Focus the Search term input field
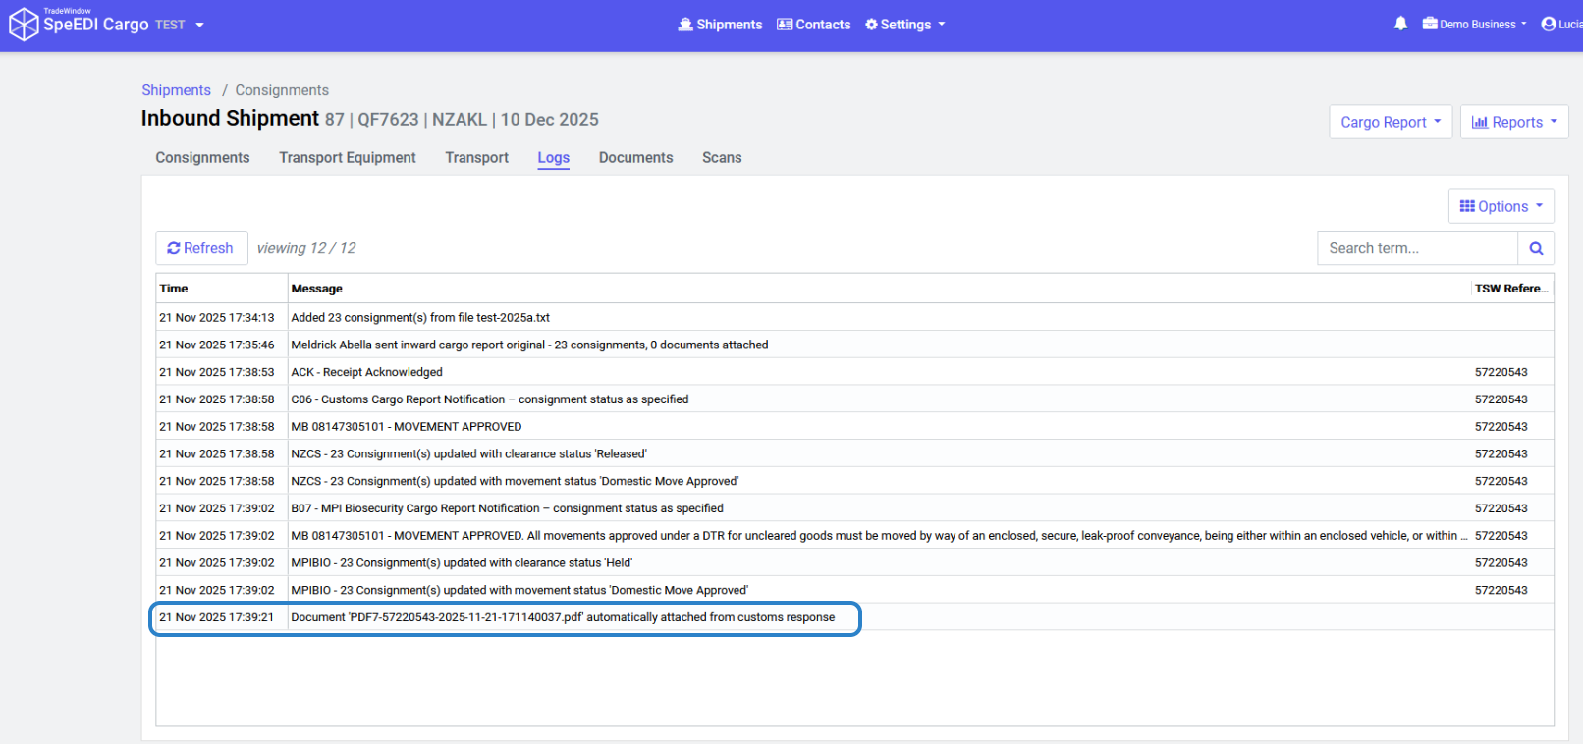The width and height of the screenshot is (1583, 744). 1417,248
